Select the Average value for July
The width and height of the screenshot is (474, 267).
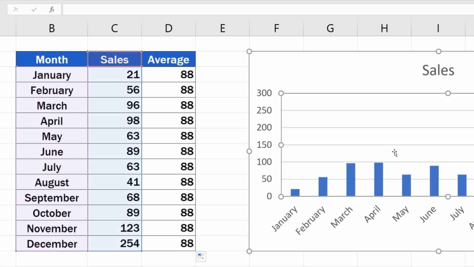point(168,167)
